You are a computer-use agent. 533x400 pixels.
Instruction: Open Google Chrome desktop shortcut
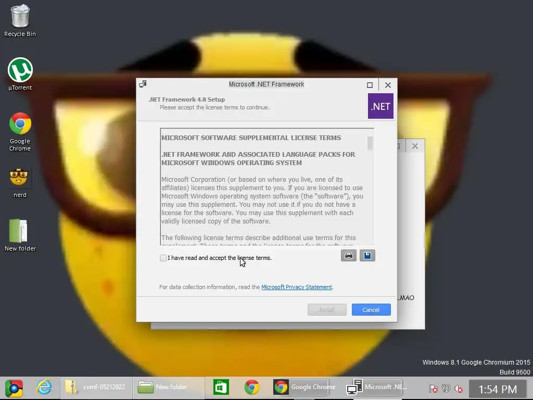20,132
